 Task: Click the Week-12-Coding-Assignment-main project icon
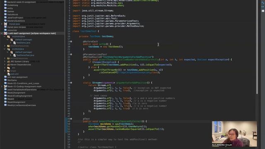coord(5,87)
